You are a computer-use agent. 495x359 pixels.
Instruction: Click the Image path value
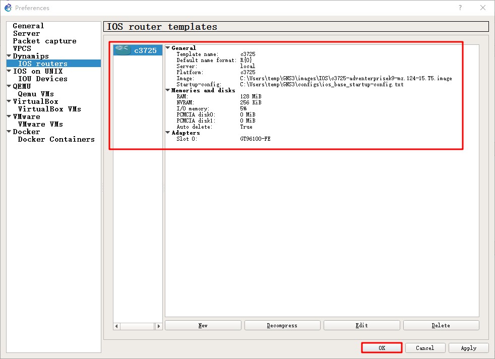click(346, 78)
